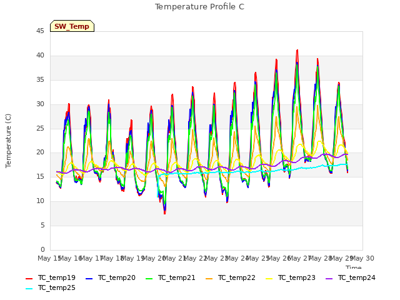This screenshot has width=400, height=300.
Task: Click the y-axis tick label 45
Action: coord(40,31)
